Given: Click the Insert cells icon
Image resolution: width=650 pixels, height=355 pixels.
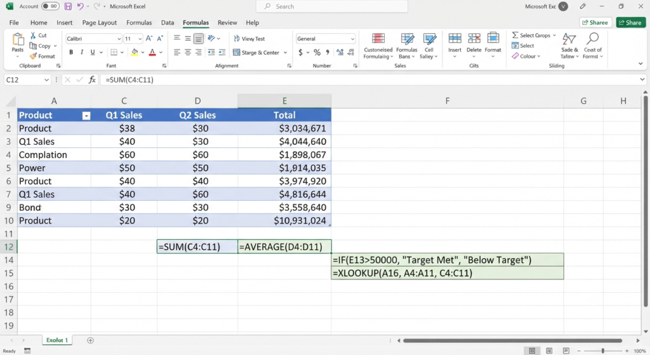Looking at the screenshot, I should pos(454,38).
